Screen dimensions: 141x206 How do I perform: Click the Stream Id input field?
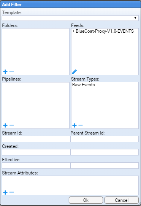(x=36, y=139)
